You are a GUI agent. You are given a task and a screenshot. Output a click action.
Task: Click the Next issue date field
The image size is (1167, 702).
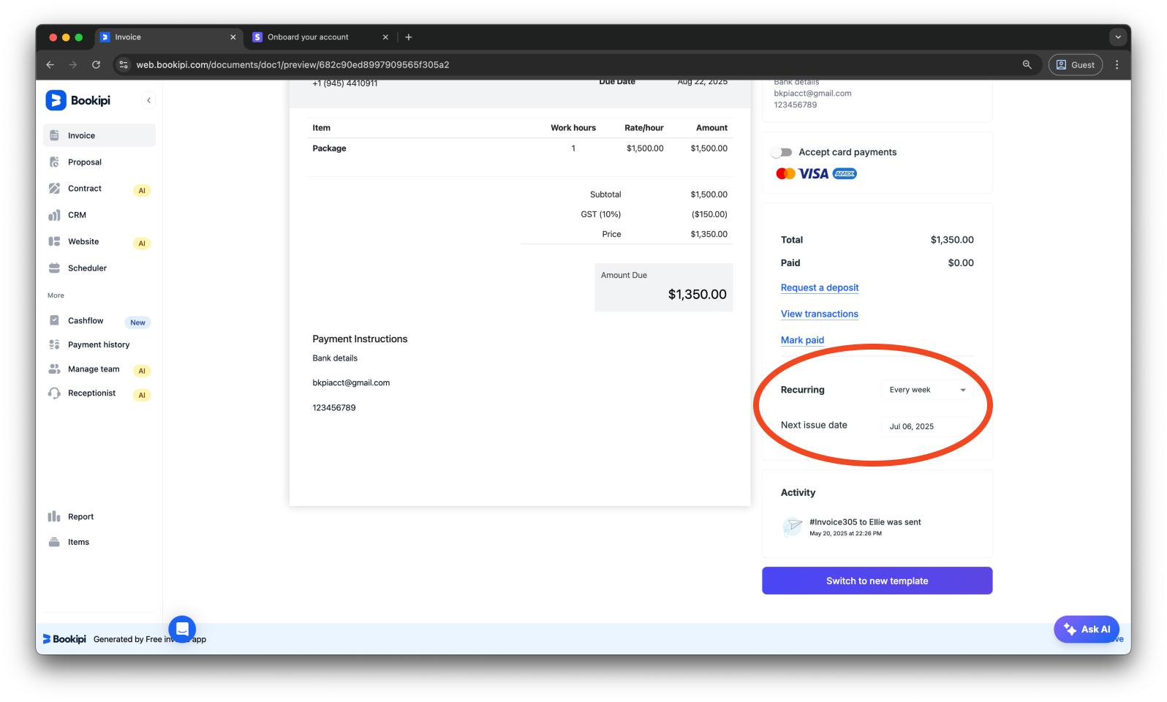(x=928, y=426)
